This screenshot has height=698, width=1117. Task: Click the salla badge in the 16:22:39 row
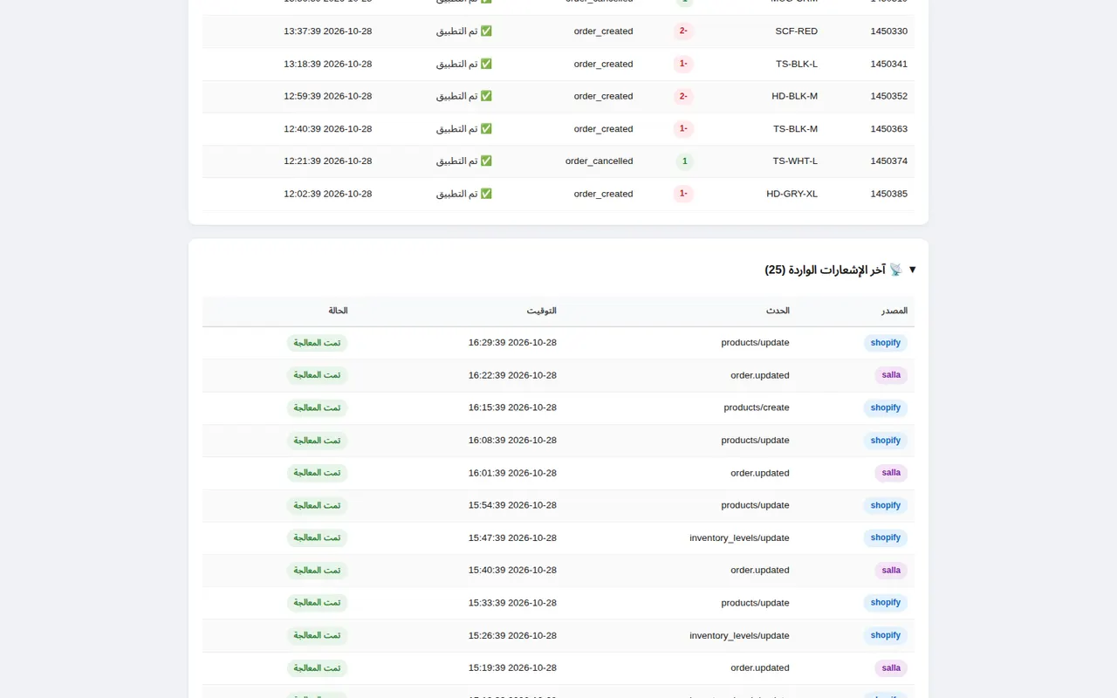coord(891,375)
